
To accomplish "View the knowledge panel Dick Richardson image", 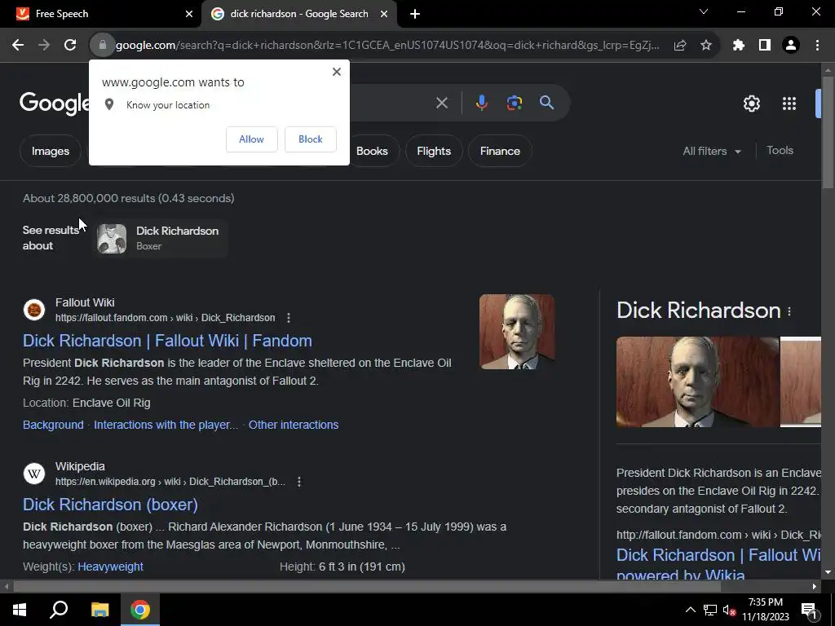I will pyautogui.click(x=698, y=381).
